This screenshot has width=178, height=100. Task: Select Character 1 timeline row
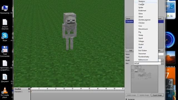point(22,92)
